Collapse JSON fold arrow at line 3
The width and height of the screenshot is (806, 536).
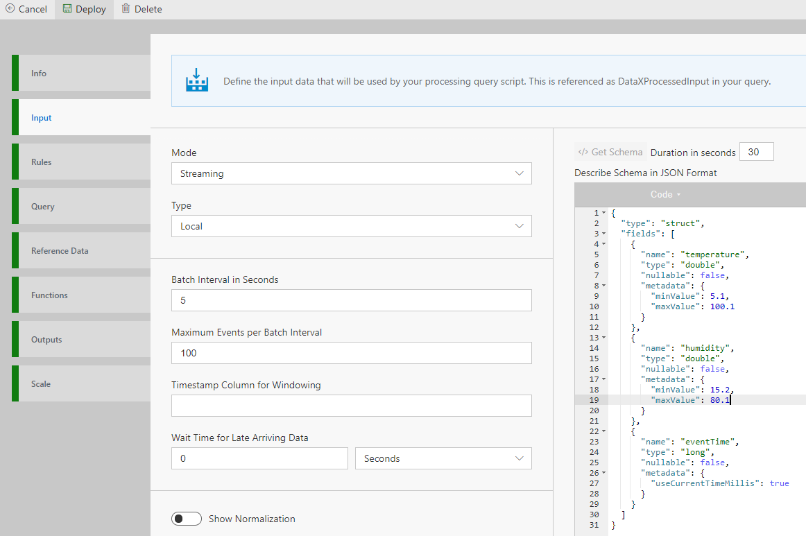[604, 233]
